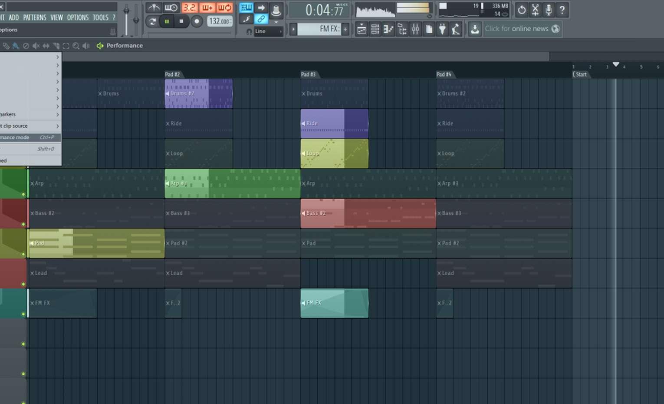Trigger the Drums #2 clip under Pad #2
Image resolution: width=664 pixels, height=404 pixels.
coord(198,93)
